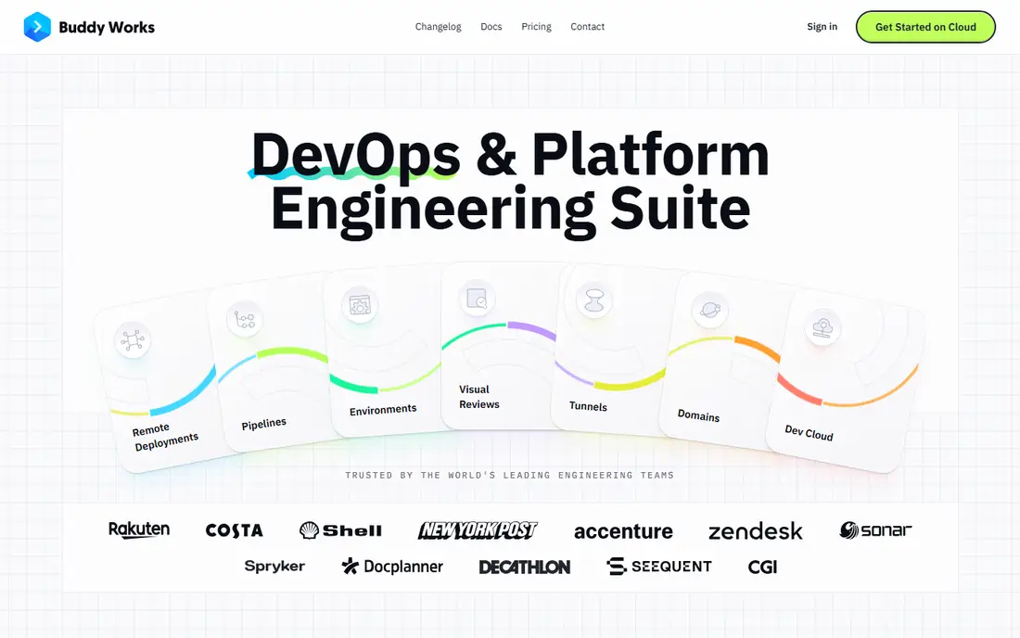The image size is (1020, 638).
Task: Open the Tunnels card label
Action: click(x=588, y=406)
